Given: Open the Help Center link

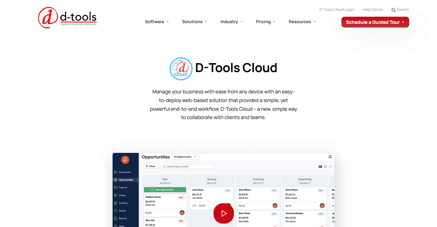Looking at the screenshot, I should click(373, 10).
